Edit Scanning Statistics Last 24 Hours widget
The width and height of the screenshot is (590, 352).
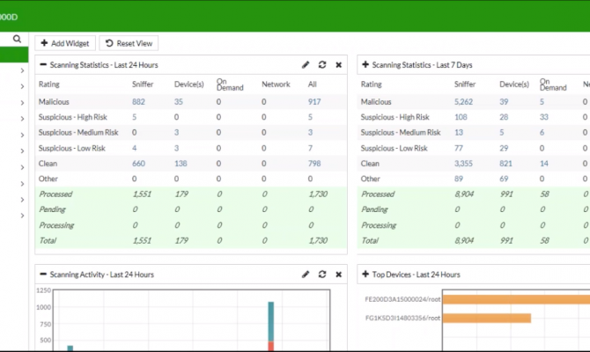306,65
